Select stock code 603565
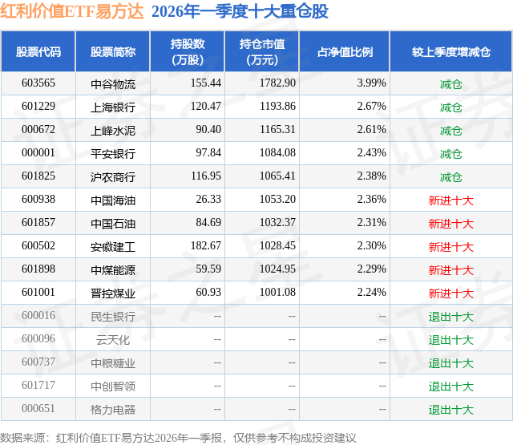513x445 pixels. click(38, 83)
